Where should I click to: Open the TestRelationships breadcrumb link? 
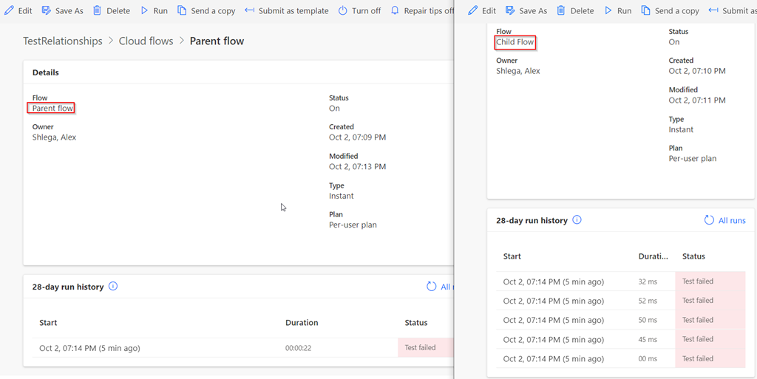tap(63, 41)
